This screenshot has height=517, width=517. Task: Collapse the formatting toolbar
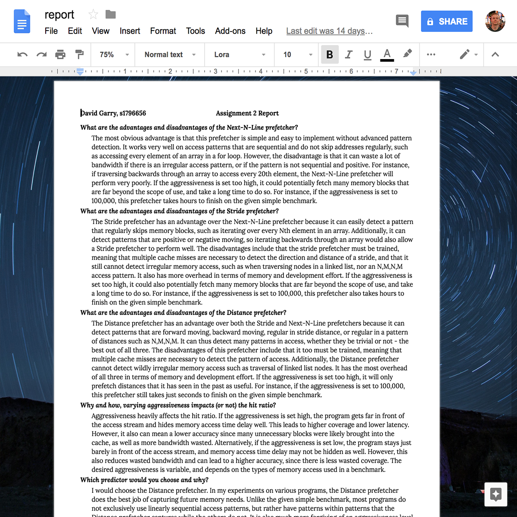coord(495,55)
